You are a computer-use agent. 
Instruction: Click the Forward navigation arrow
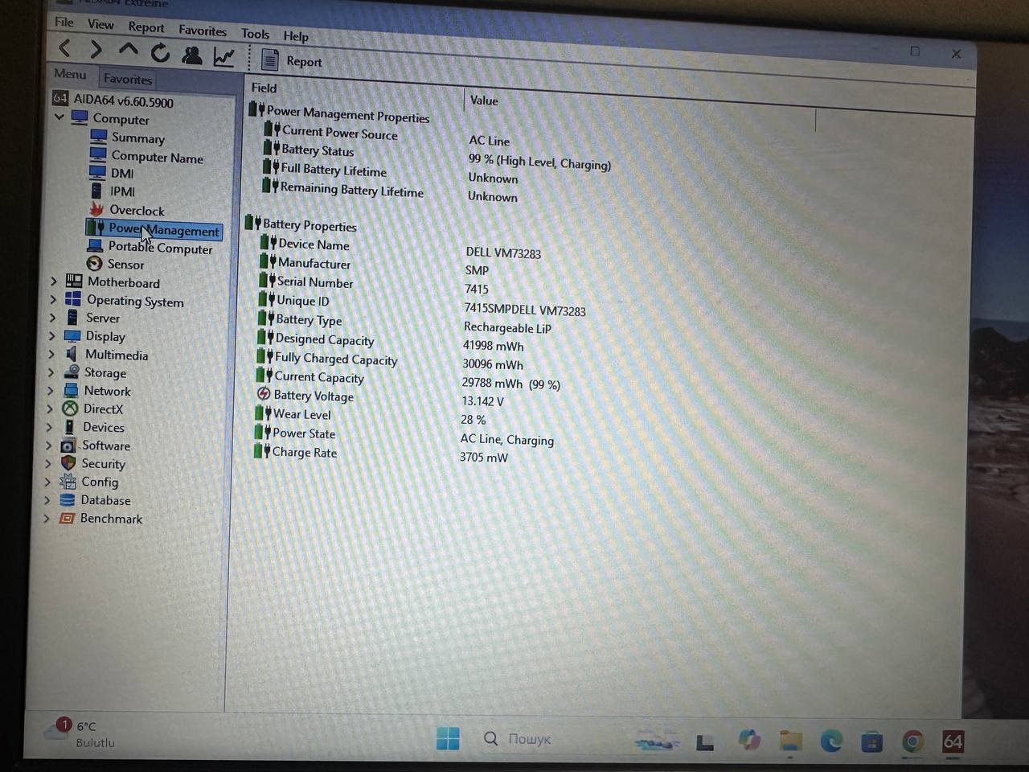[x=96, y=50]
